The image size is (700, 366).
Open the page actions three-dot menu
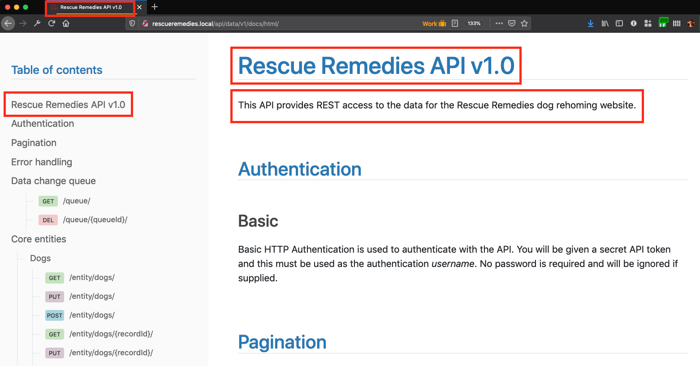tap(499, 23)
